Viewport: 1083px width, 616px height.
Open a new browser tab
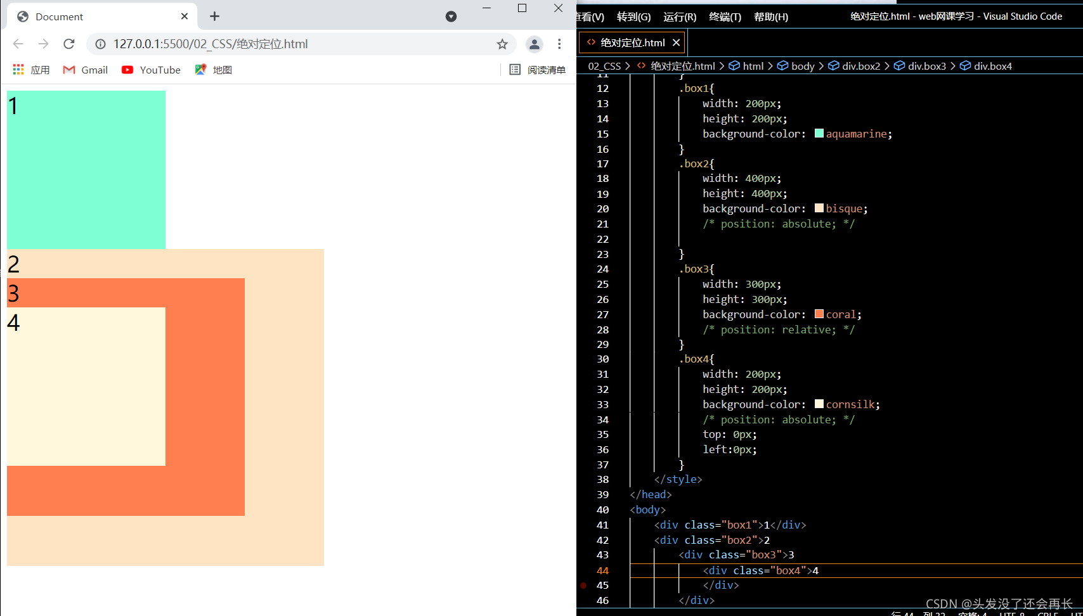pos(214,16)
